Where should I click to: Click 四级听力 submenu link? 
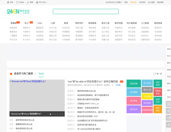click(x=27, y=28)
